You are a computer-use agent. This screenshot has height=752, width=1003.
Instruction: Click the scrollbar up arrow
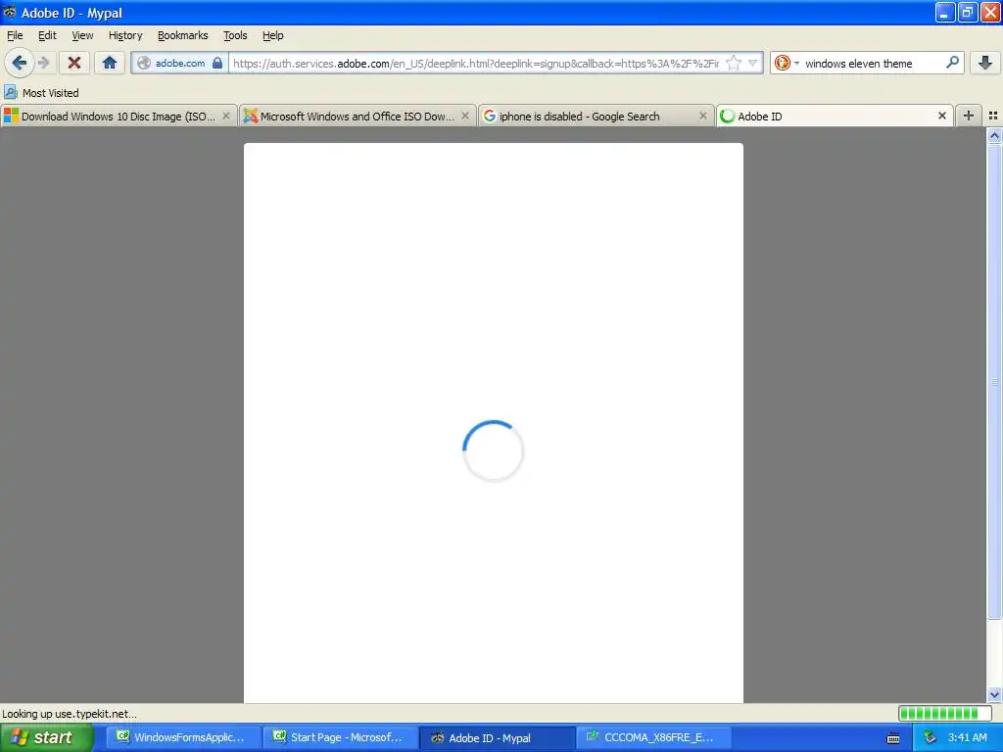[994, 135]
